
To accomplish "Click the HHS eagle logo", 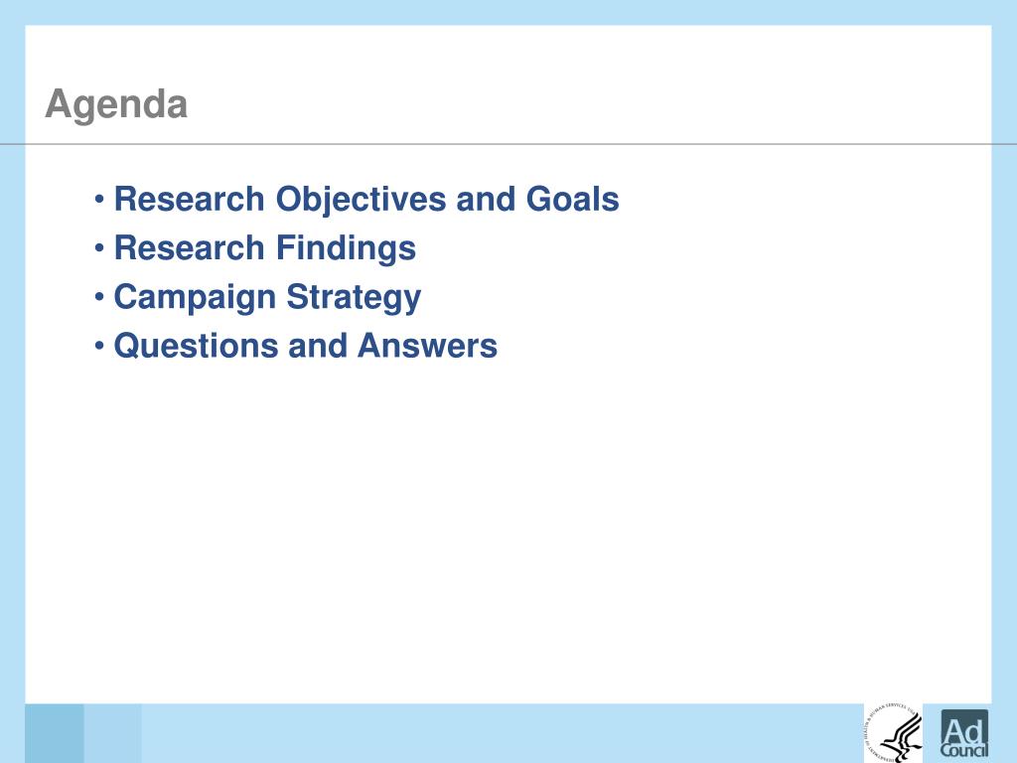I will 893,733.
